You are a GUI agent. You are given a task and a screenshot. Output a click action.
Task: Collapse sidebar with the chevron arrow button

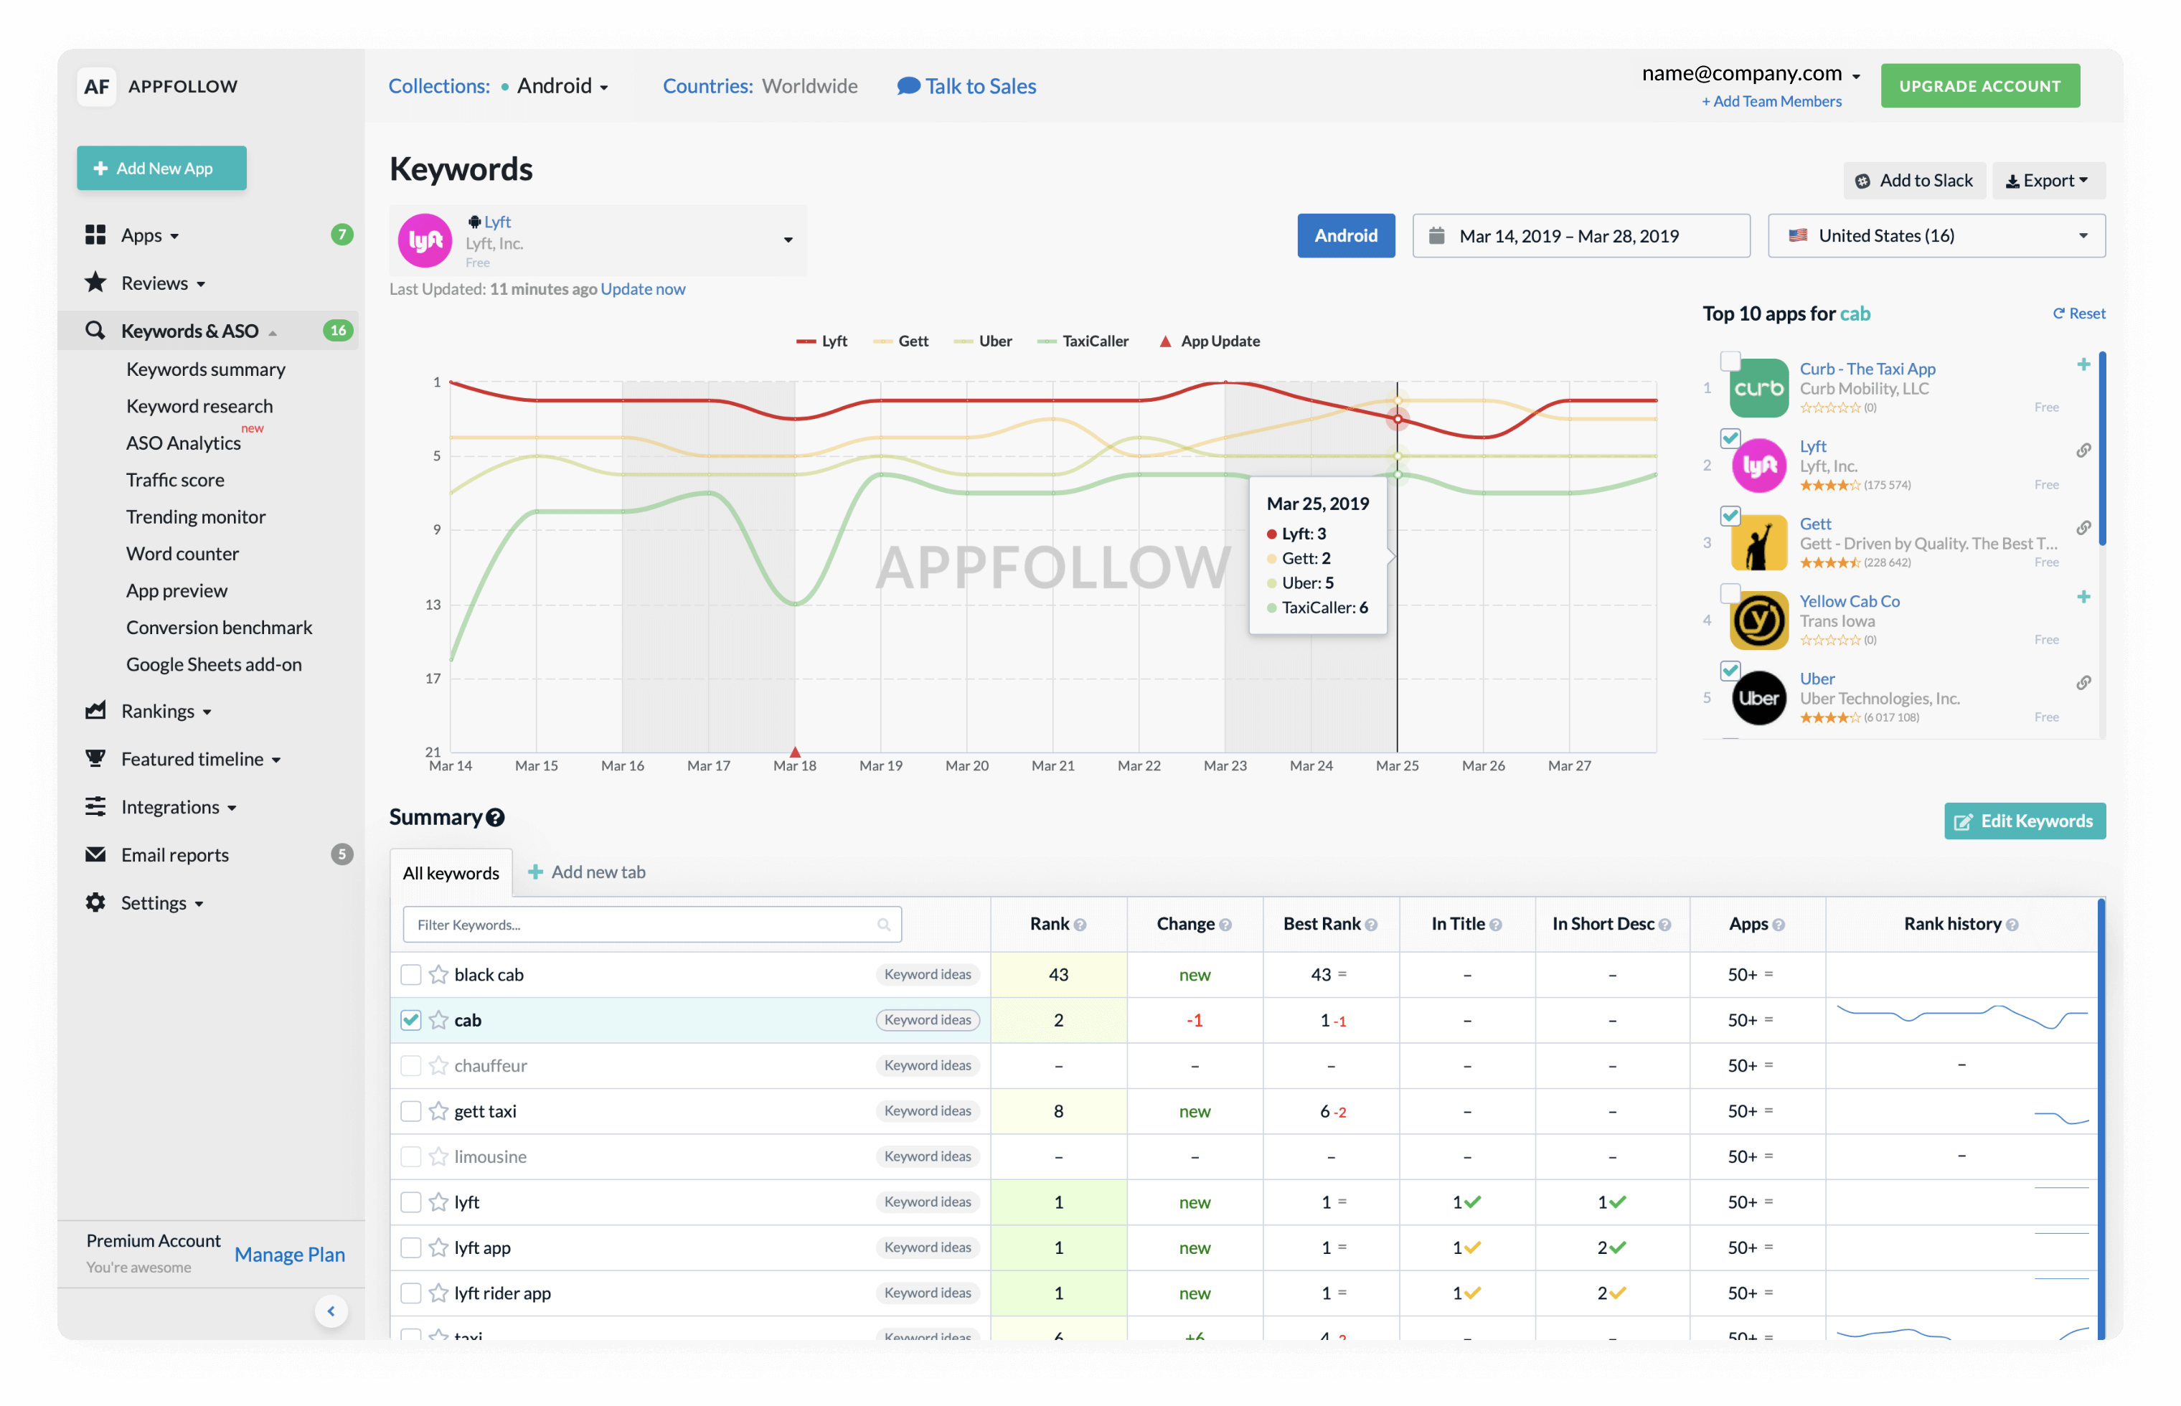pyautogui.click(x=331, y=1311)
